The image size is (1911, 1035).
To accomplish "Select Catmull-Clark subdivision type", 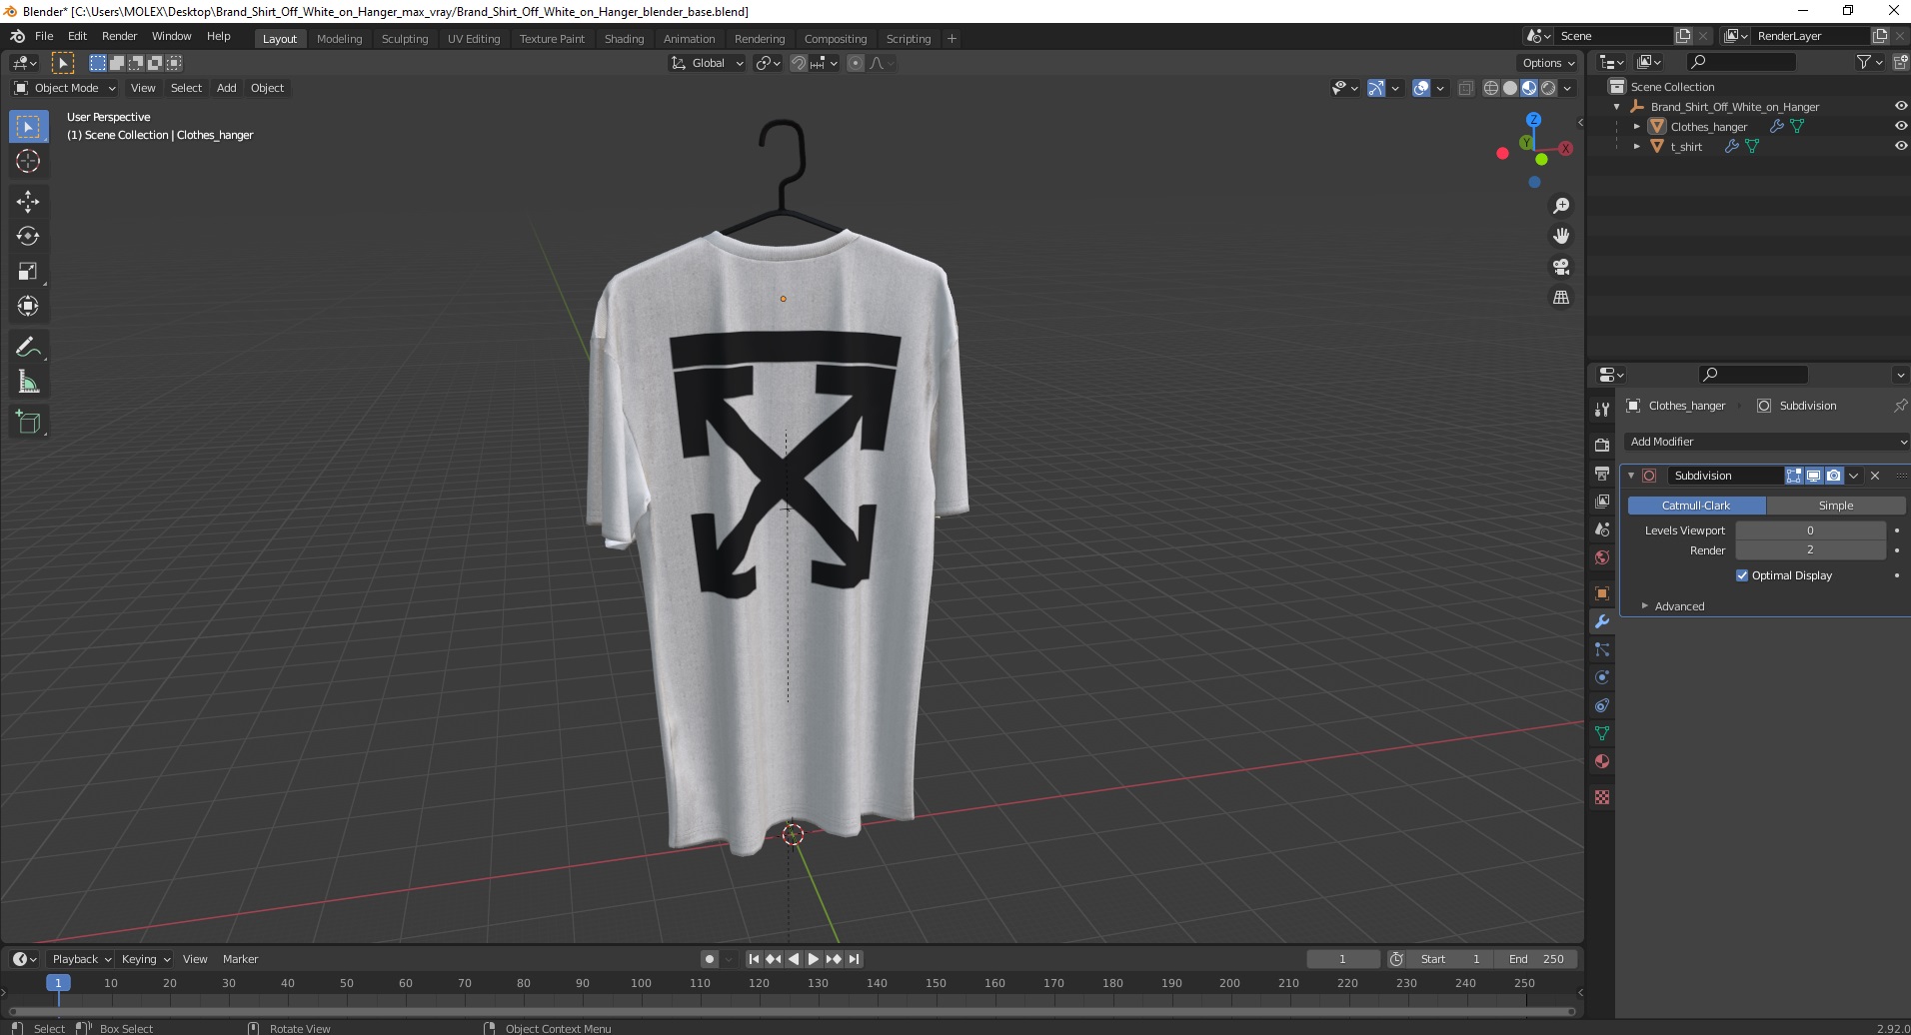I will tap(1696, 506).
